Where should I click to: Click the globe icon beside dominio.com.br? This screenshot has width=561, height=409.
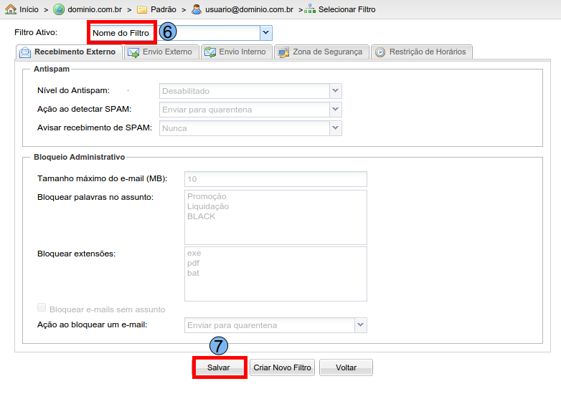59,9
